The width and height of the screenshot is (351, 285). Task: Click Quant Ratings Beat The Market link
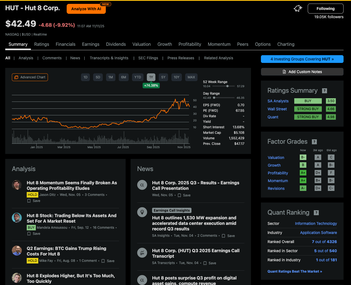(x=295, y=271)
